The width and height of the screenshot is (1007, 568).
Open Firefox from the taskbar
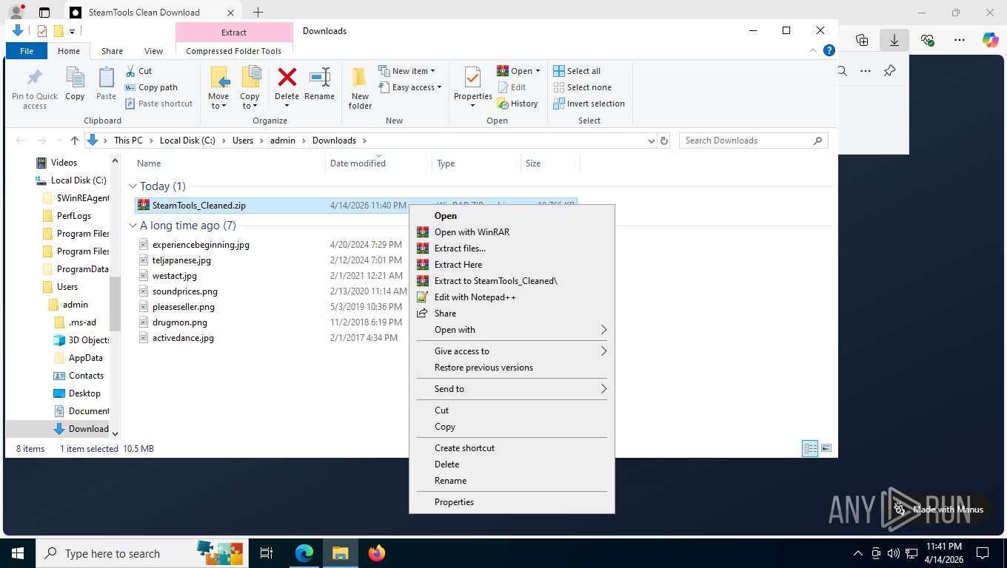[x=377, y=553]
